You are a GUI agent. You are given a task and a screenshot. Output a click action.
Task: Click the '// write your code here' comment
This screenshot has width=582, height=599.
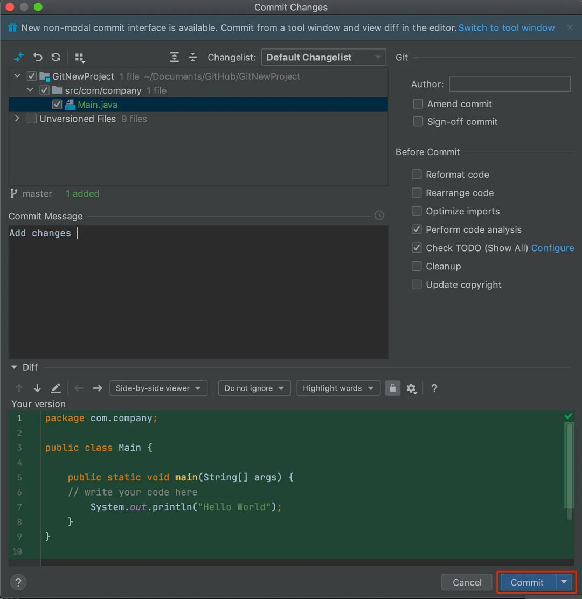[x=133, y=492]
